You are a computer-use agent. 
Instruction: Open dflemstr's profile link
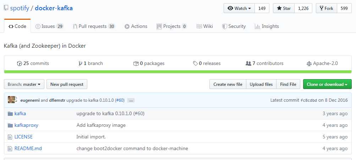coord(57,100)
